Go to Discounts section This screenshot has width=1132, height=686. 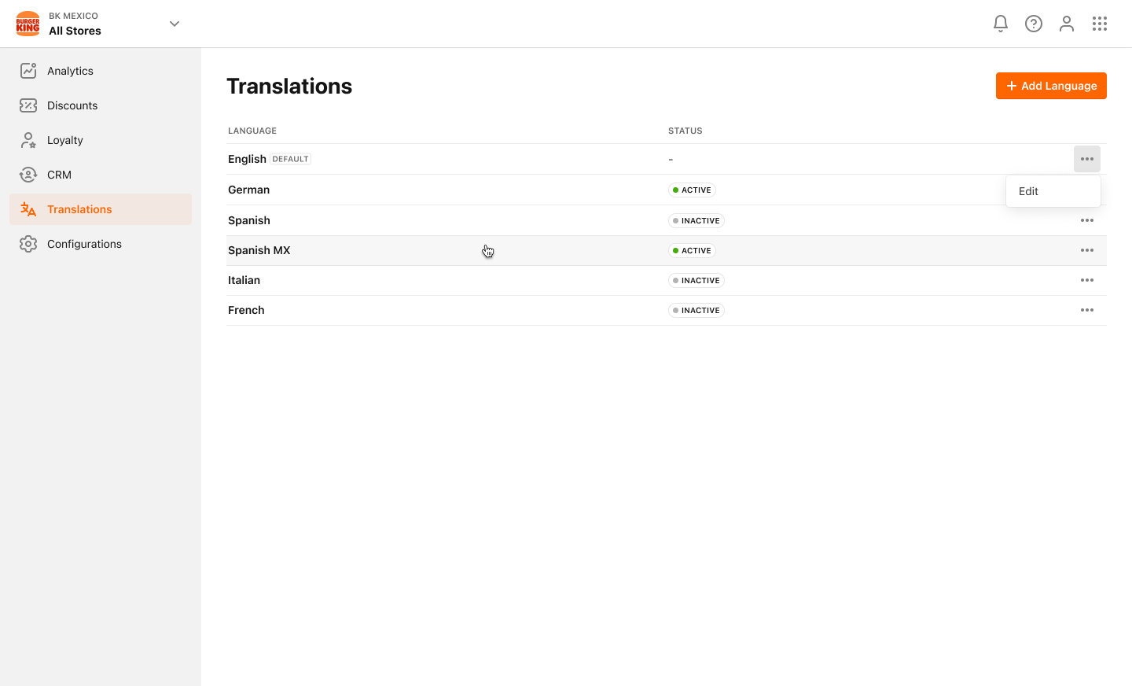tap(101, 105)
